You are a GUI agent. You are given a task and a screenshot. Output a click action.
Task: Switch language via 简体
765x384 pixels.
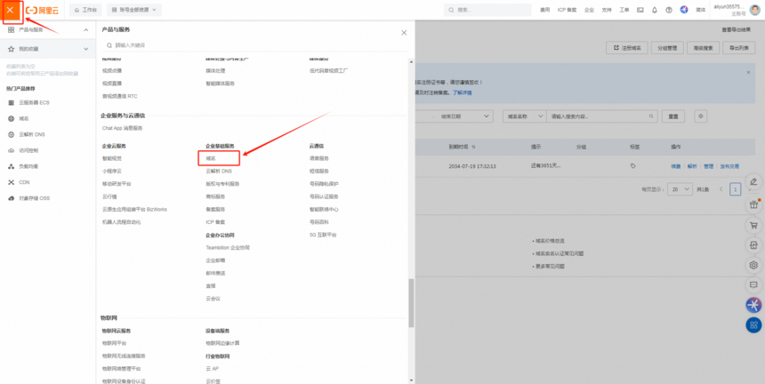(701, 10)
